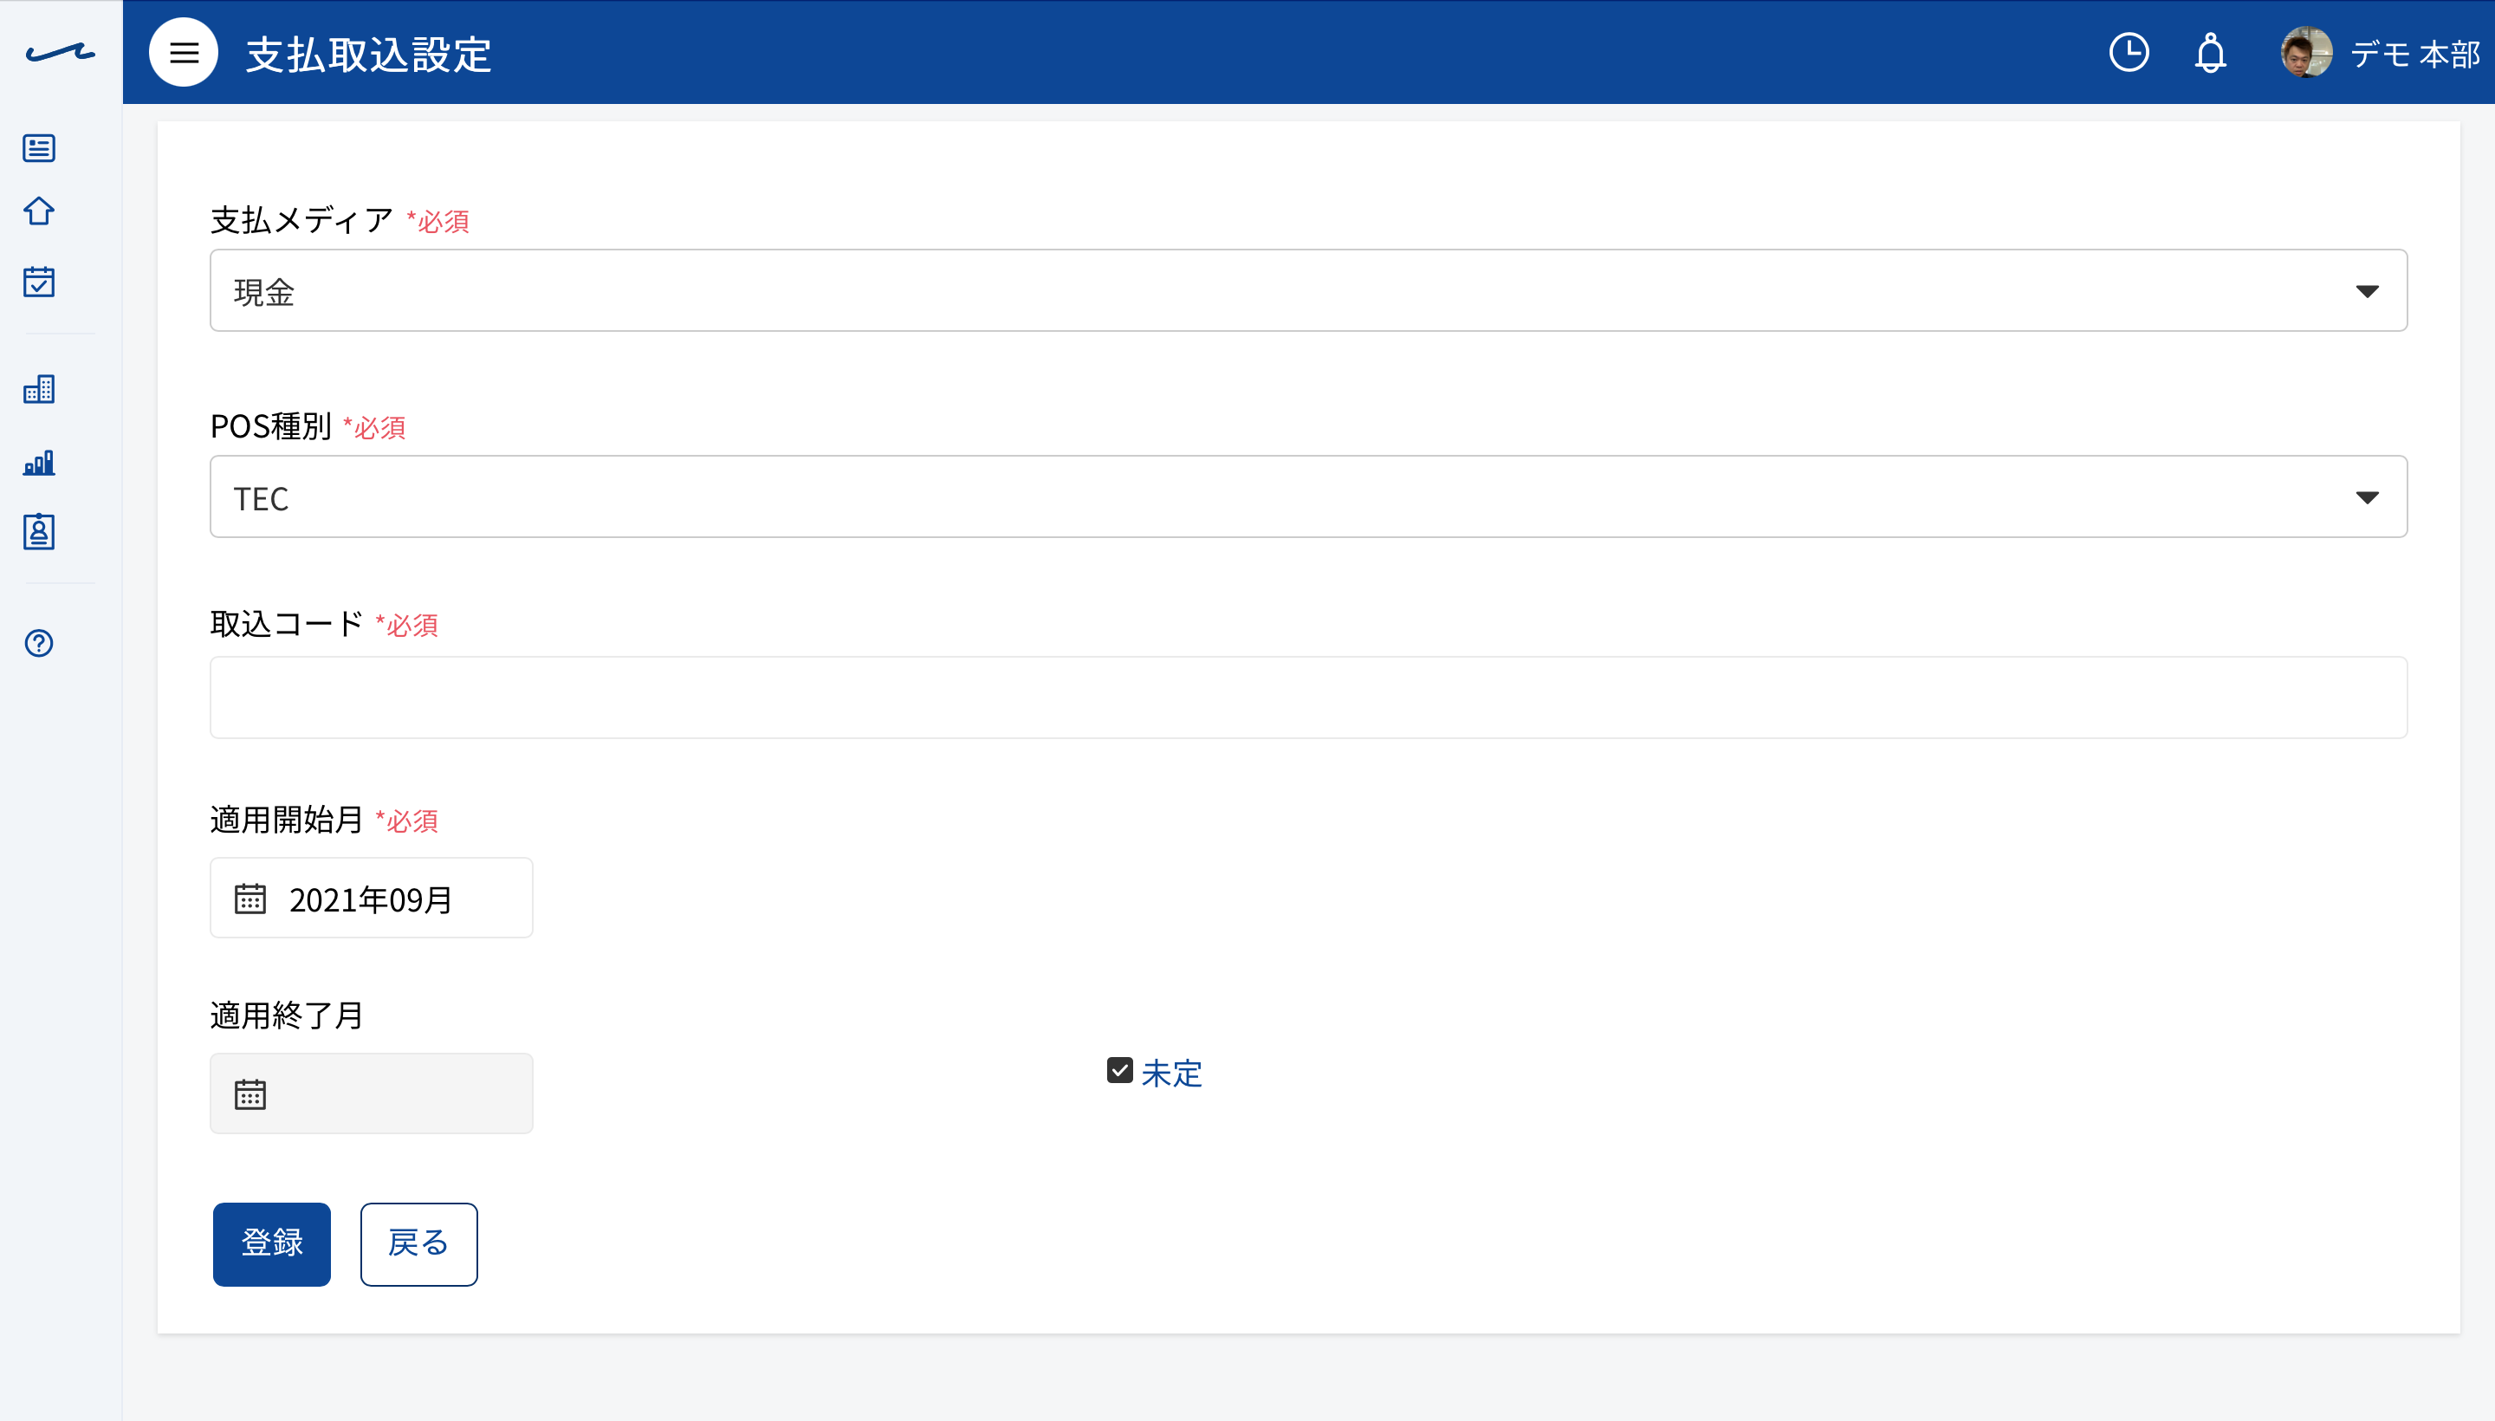Click the 支払取込設定 page title
2495x1421 pixels.
(369, 55)
